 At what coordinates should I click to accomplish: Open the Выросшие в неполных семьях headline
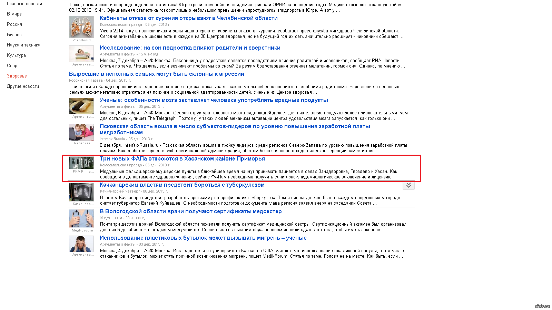point(156,74)
